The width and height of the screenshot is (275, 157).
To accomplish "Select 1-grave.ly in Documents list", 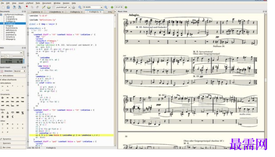I will 10,17.
